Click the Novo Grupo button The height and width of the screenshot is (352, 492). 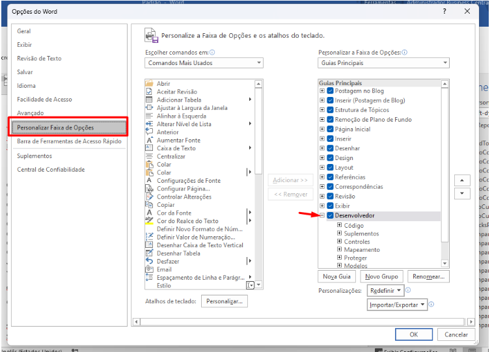pos(381,277)
